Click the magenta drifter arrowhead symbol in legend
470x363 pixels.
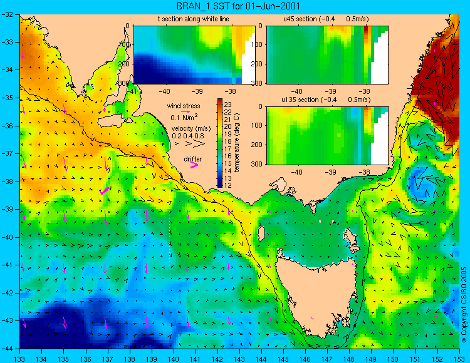pos(194,165)
